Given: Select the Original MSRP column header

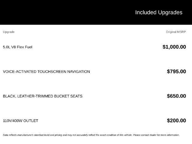Looking at the screenshot, I should 176,32.
